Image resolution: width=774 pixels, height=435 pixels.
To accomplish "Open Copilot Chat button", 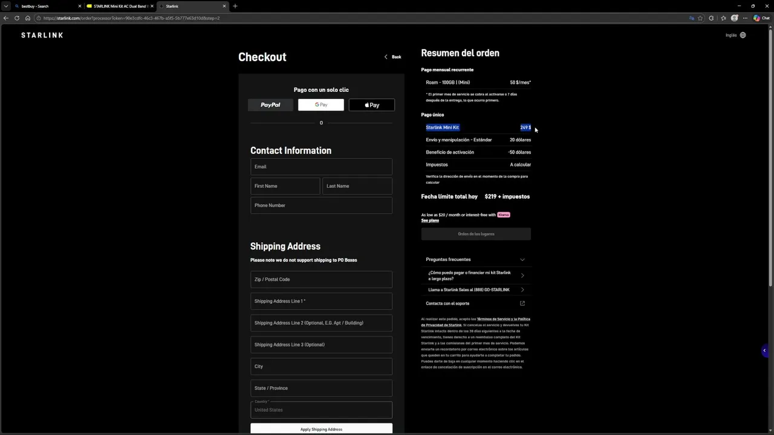I will coord(761,18).
